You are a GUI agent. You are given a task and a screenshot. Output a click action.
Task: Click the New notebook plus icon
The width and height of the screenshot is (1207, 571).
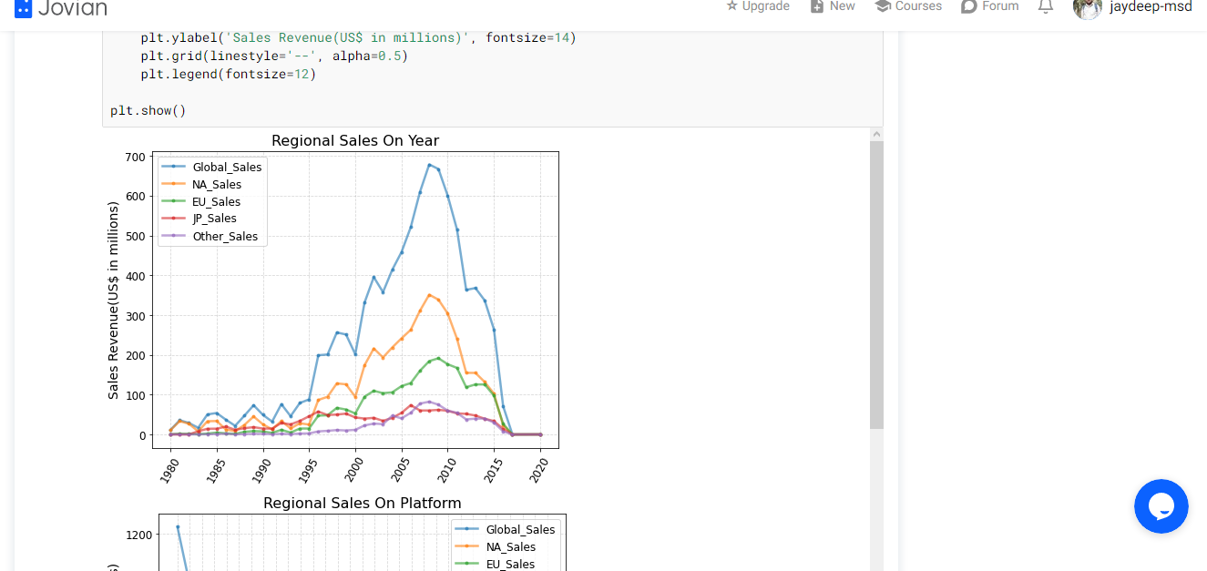coord(817,5)
